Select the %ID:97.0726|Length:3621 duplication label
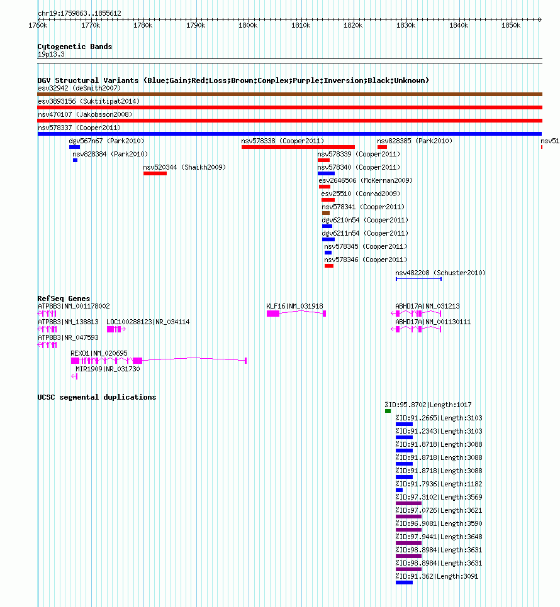 point(439,511)
